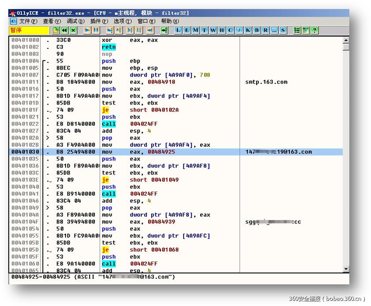Click scrollbar up arrow in disassembly pane
This screenshot has height=306, width=371.
pyautogui.click(x=346, y=40)
